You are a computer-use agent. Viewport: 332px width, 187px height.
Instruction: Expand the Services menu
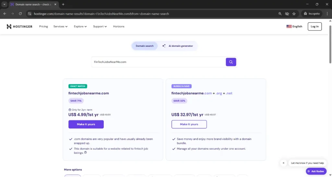pos(60,27)
